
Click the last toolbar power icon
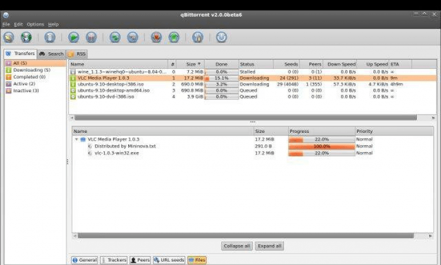click(221, 38)
